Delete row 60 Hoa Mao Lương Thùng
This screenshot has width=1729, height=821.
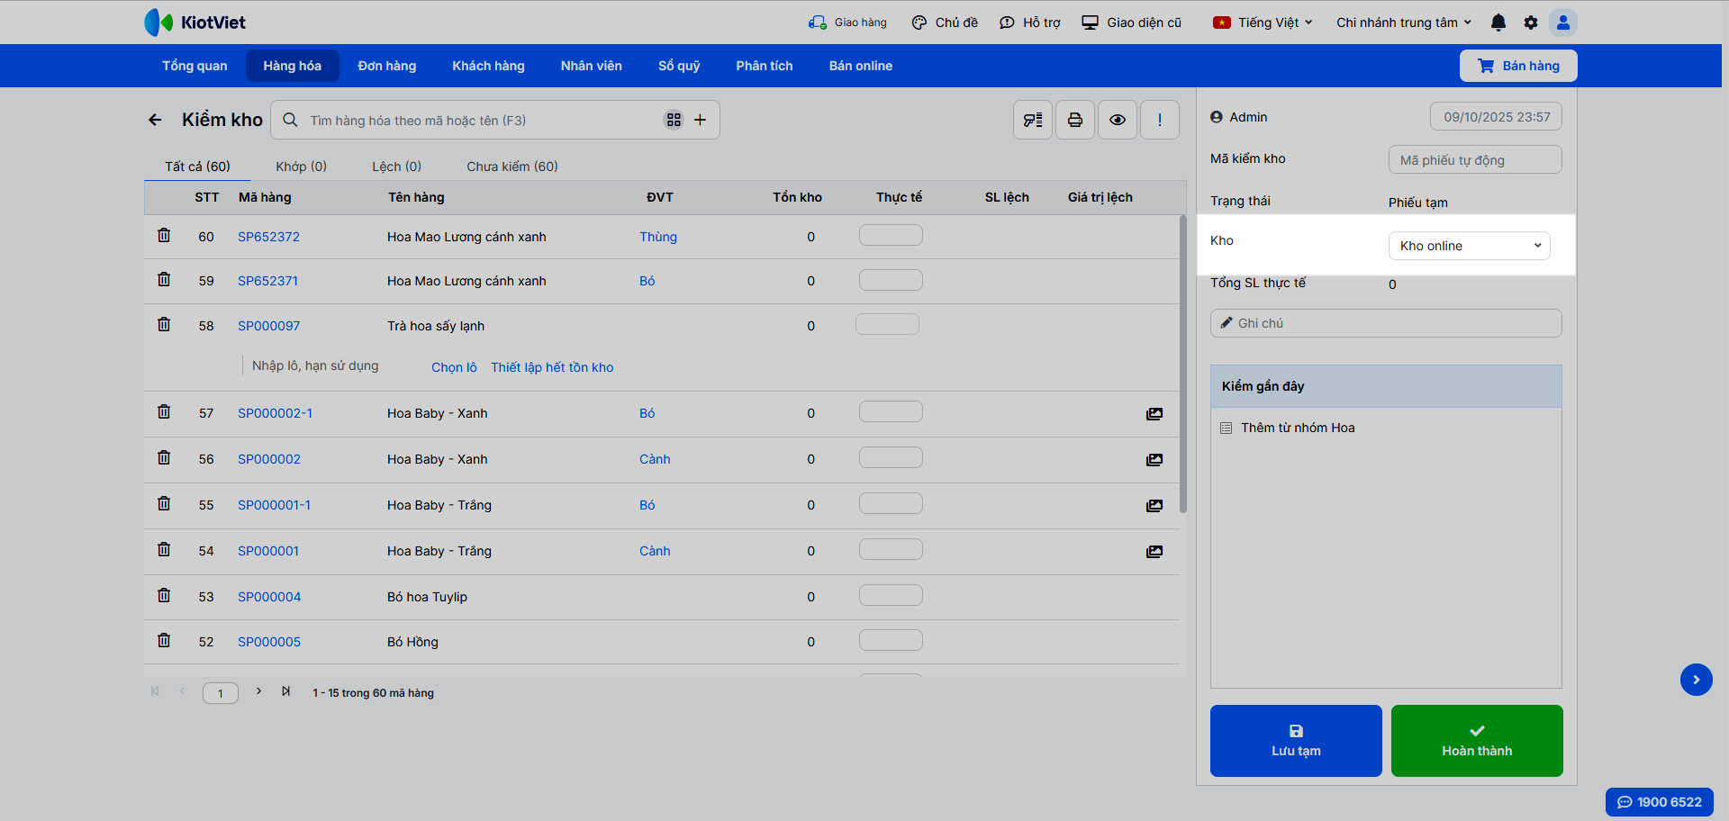point(164,235)
